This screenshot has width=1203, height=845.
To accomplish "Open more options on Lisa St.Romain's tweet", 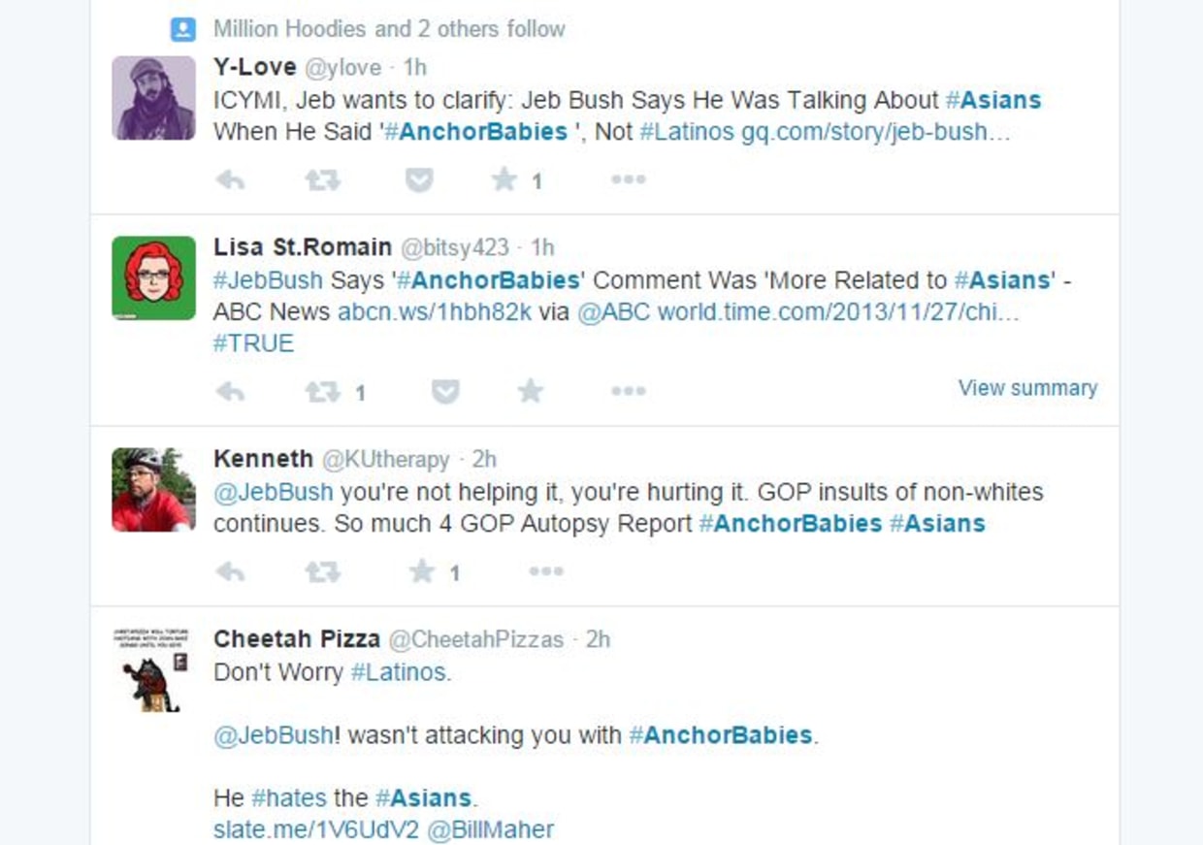I will [x=628, y=392].
